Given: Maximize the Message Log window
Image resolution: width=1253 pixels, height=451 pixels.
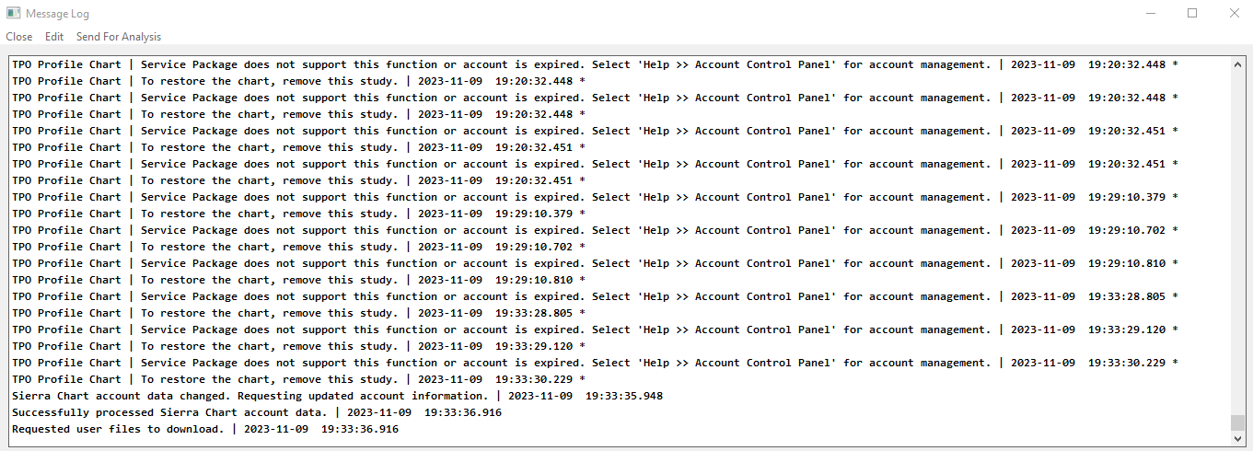Looking at the screenshot, I should click(1192, 14).
